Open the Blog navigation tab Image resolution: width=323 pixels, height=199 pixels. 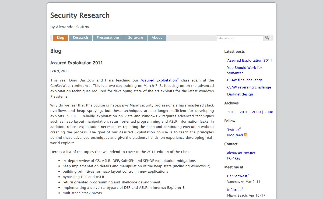61,38
